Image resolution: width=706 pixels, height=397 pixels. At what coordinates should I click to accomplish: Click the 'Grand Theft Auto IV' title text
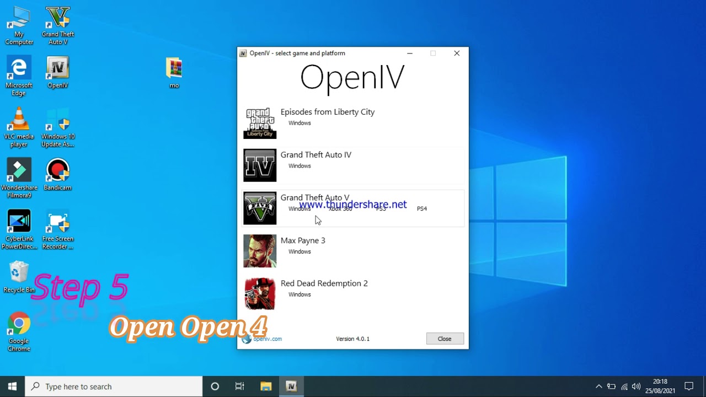[316, 155]
